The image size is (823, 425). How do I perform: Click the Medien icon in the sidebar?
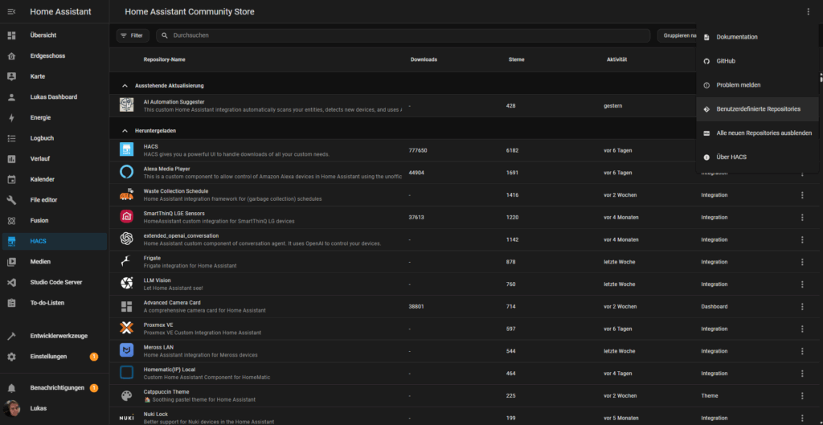[x=11, y=261]
